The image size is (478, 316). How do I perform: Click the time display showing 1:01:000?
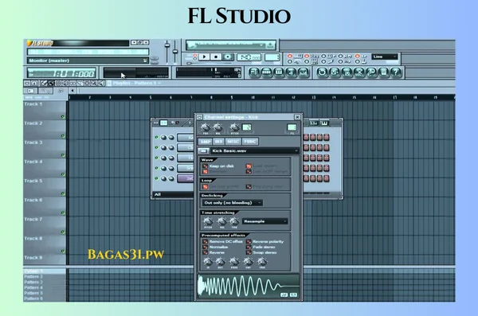click(61, 73)
